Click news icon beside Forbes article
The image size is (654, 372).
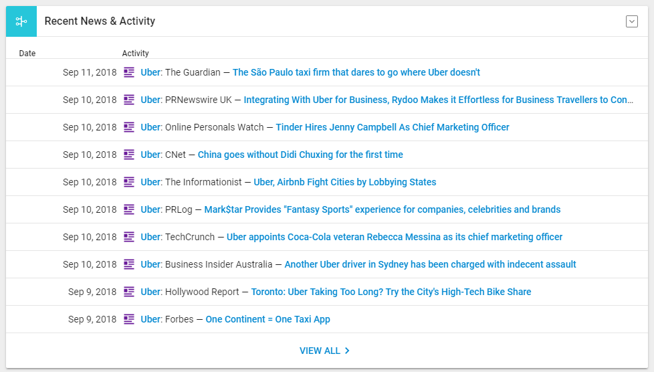129,319
